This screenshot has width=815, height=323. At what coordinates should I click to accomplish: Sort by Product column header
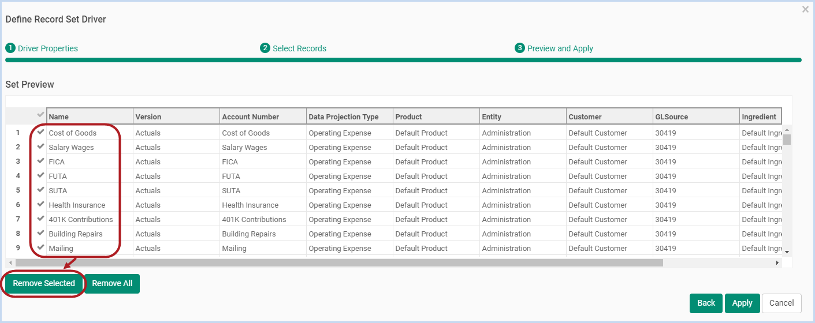436,117
